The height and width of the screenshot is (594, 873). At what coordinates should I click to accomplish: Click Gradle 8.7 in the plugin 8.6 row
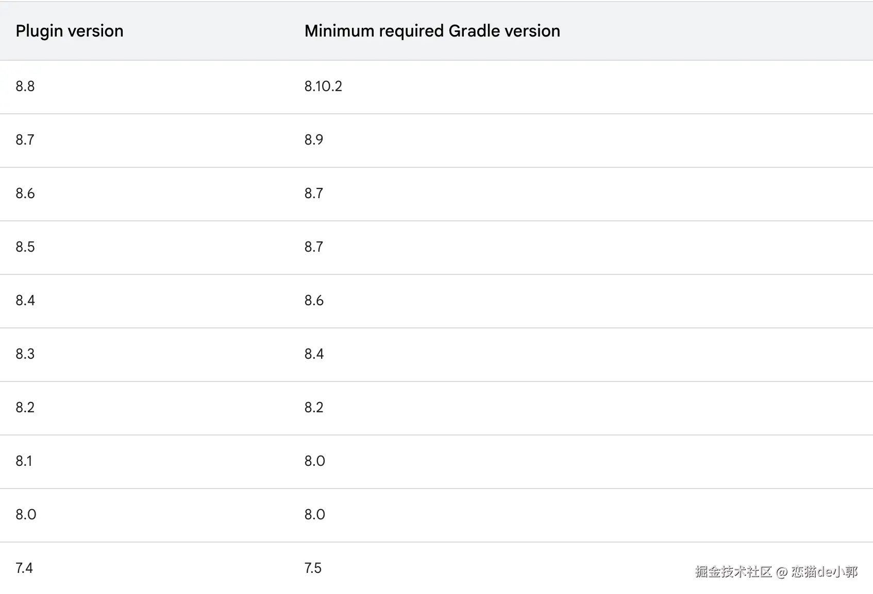click(313, 193)
